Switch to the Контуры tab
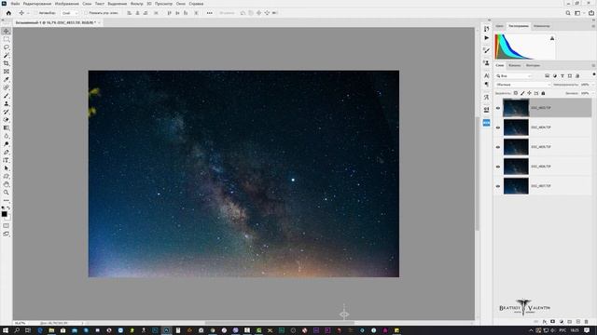The width and height of the screenshot is (597, 335). [533, 66]
